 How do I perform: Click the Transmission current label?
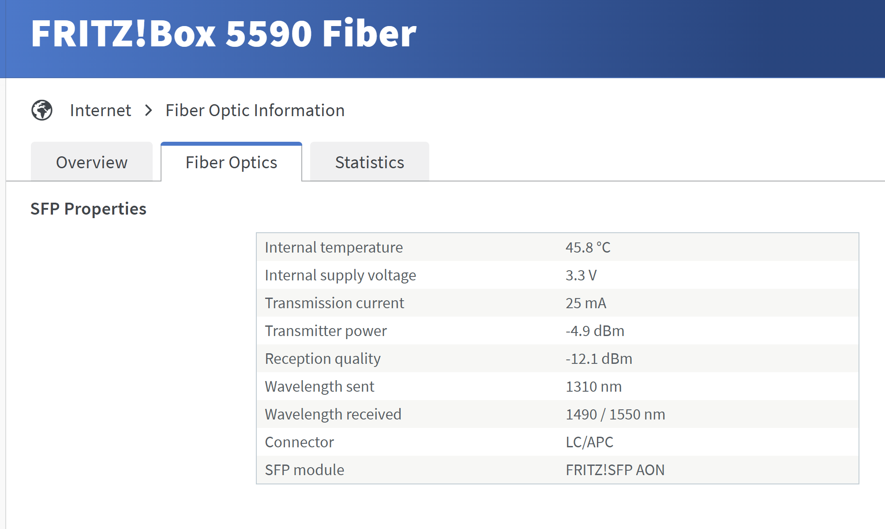(334, 303)
